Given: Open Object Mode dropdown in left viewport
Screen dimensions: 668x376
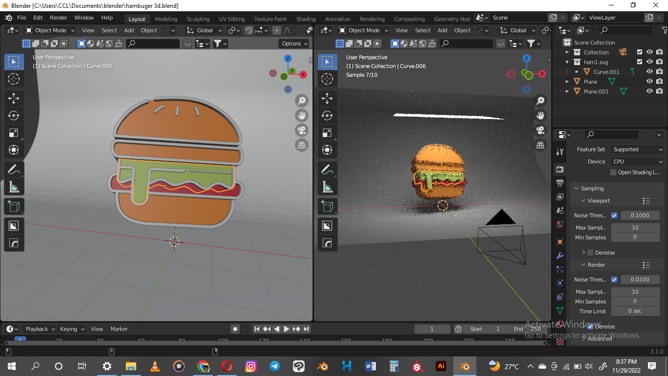Looking at the screenshot, I should click(x=50, y=30).
